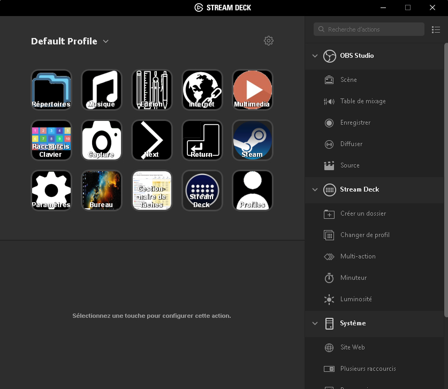The height and width of the screenshot is (389, 448).
Task: Open the profile settings gear icon
Action: tap(269, 41)
